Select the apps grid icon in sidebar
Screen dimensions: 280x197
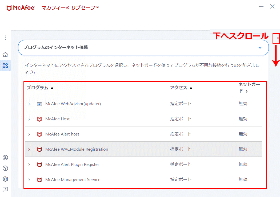coord(5,65)
